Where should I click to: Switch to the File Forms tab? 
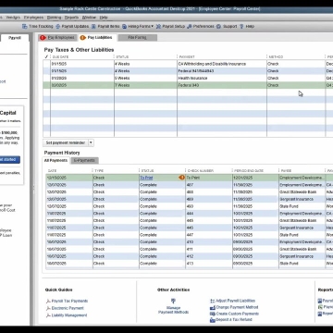tap(137, 38)
